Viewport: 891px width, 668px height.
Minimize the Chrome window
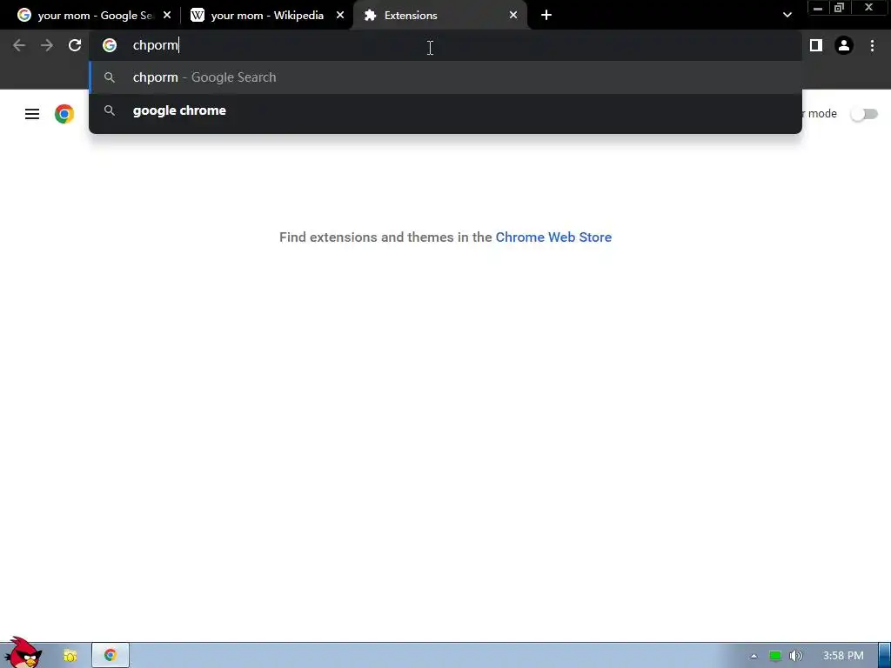click(818, 8)
